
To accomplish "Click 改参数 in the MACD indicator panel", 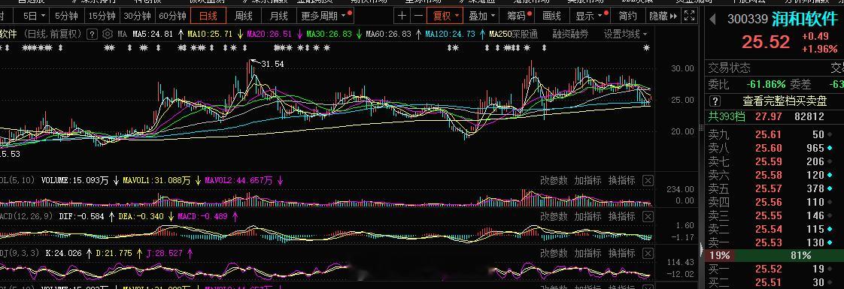I will [554, 216].
